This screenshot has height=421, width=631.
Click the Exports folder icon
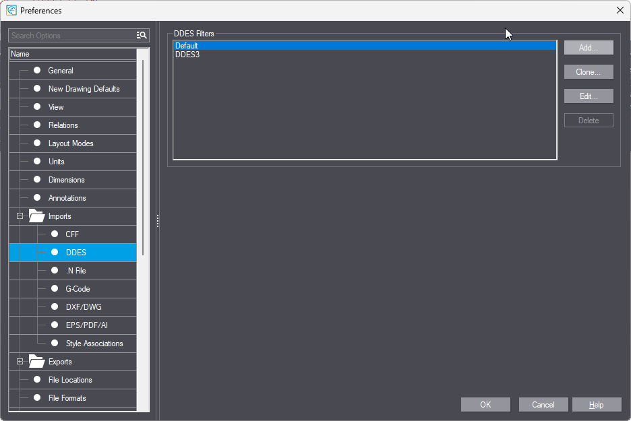coord(36,362)
